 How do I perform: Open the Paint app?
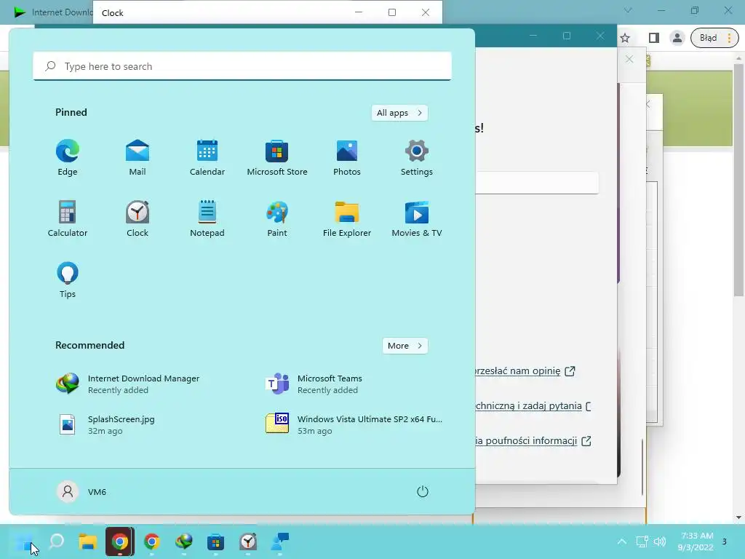(x=277, y=218)
